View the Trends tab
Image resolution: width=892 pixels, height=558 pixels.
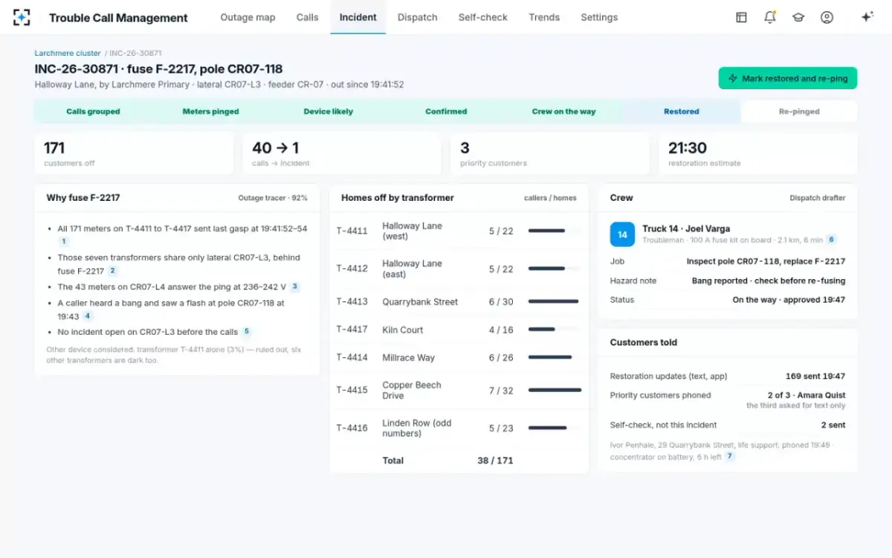pyautogui.click(x=544, y=17)
